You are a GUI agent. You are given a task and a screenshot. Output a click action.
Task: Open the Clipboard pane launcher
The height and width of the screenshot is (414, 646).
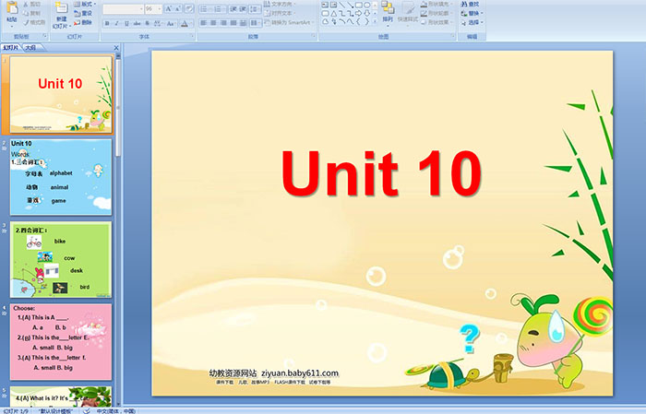click(45, 37)
